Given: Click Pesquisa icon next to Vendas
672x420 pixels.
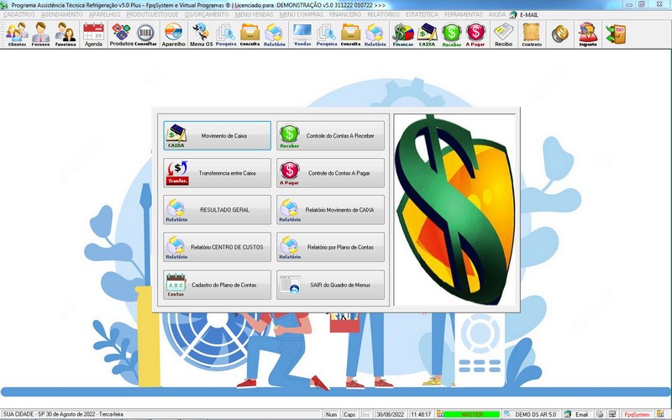Looking at the screenshot, I should click(x=327, y=34).
